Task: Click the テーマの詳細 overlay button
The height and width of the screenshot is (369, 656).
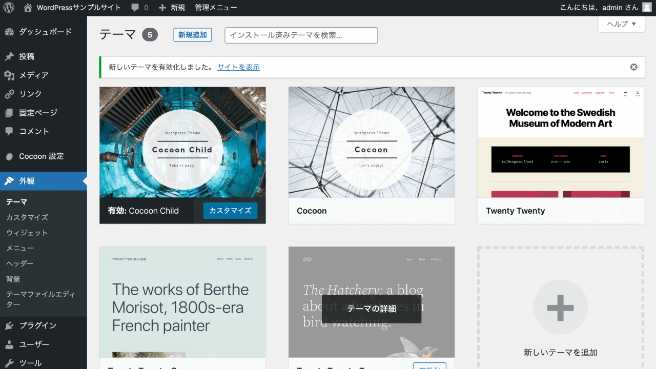Action: coord(372,309)
